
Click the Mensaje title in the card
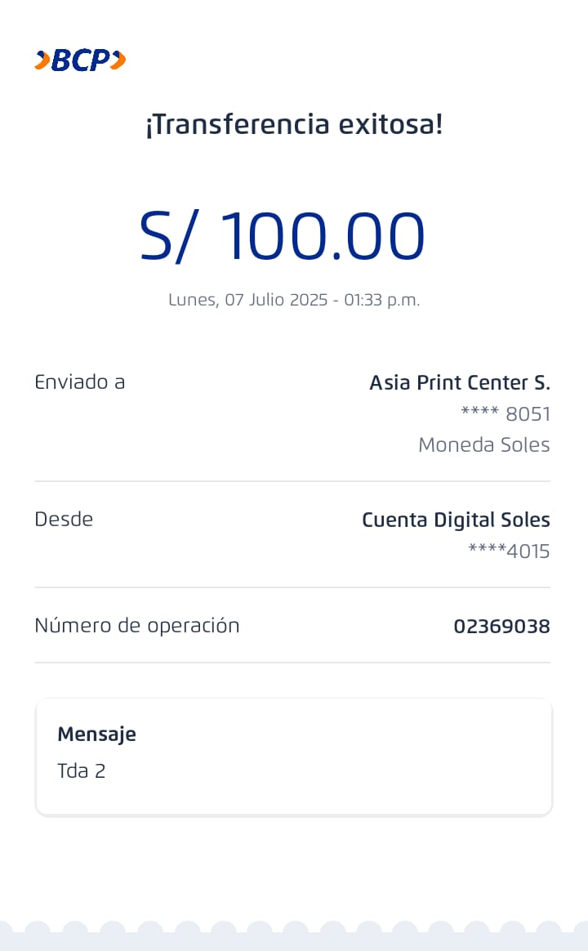point(96,734)
